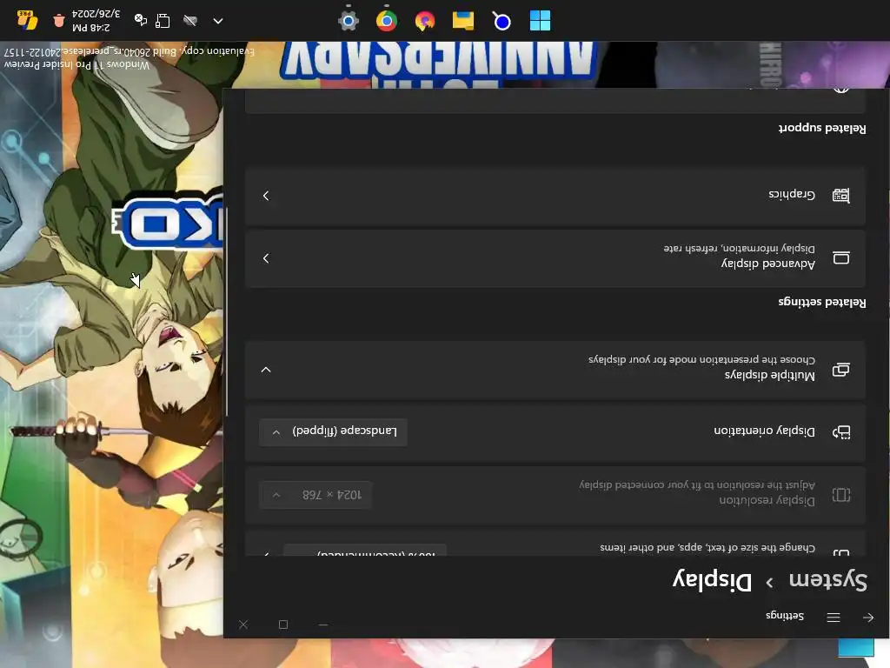Click the muted speaker tray icon
Screen dimensions: 890x668
[x=140, y=21]
